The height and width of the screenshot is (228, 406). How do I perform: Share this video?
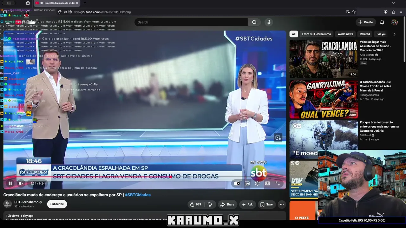(227, 205)
